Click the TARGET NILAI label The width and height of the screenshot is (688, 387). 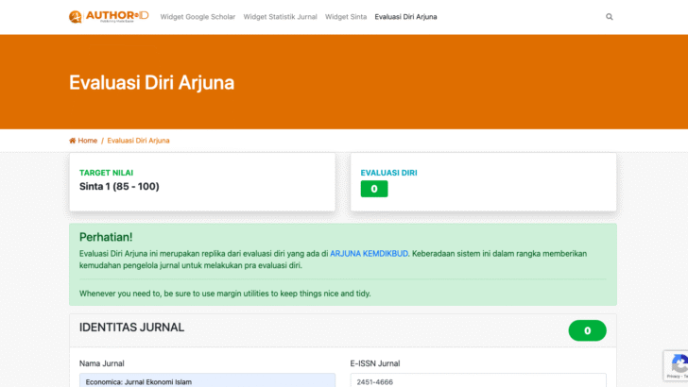point(106,173)
